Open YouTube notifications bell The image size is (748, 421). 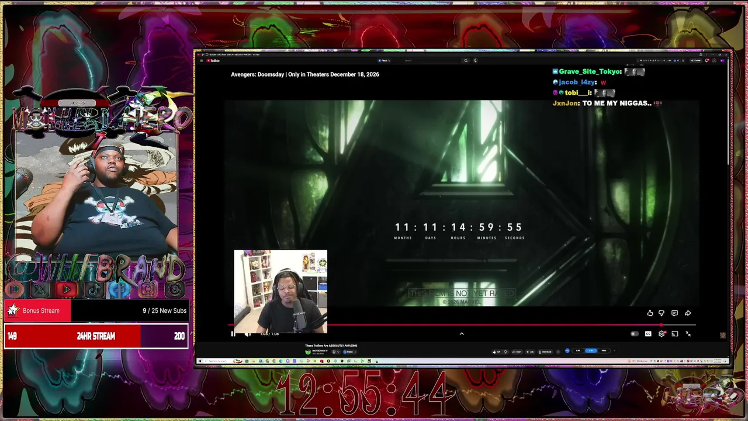[x=707, y=60]
